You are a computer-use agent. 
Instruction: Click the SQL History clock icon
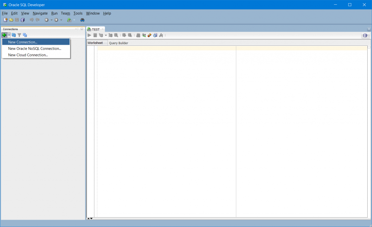coord(155,35)
